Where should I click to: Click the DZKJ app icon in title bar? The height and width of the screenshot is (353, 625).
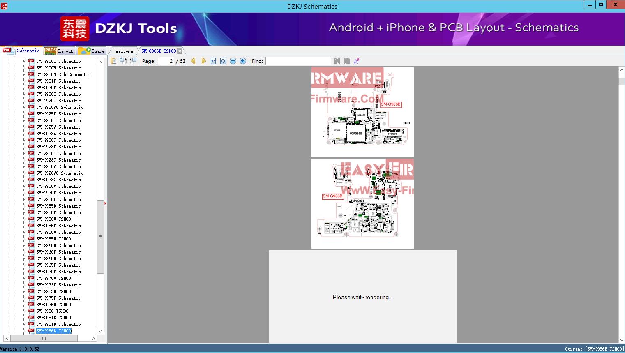(4, 6)
